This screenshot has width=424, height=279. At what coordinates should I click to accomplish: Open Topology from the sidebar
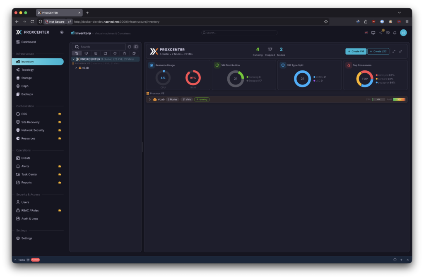[28, 70]
